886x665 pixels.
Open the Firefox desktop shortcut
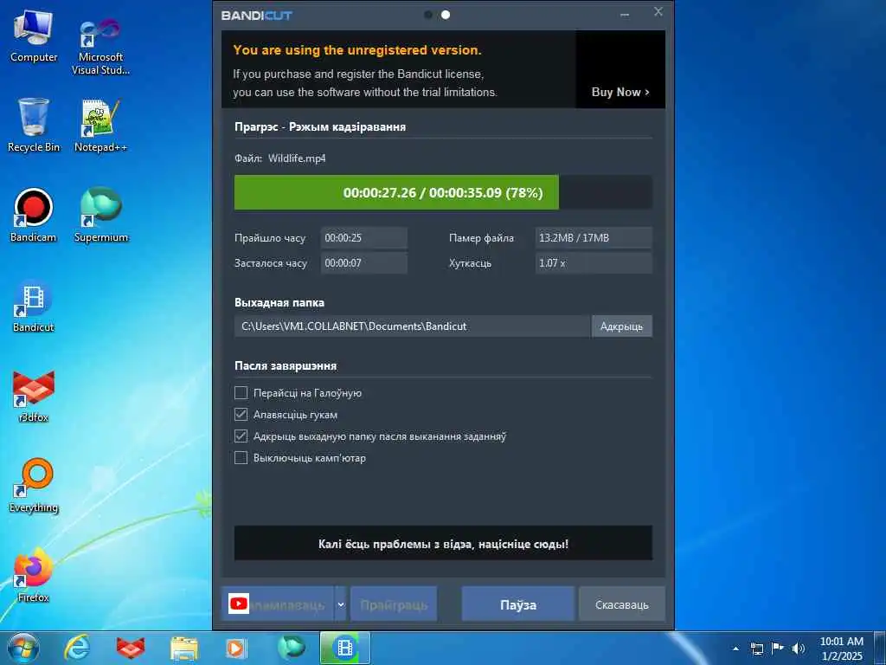pos(34,575)
